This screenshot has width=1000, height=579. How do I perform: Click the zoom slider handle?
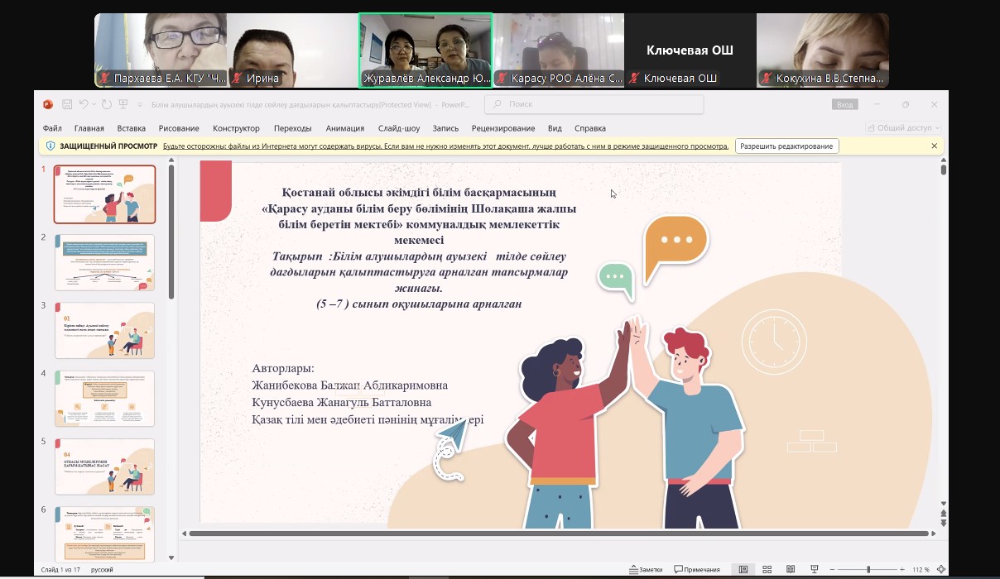point(868,569)
